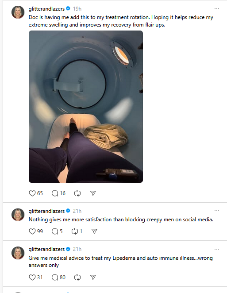This screenshot has width=227, height=293.
Task: Share the treatment rotation post via send icon
Action: tap(93, 193)
